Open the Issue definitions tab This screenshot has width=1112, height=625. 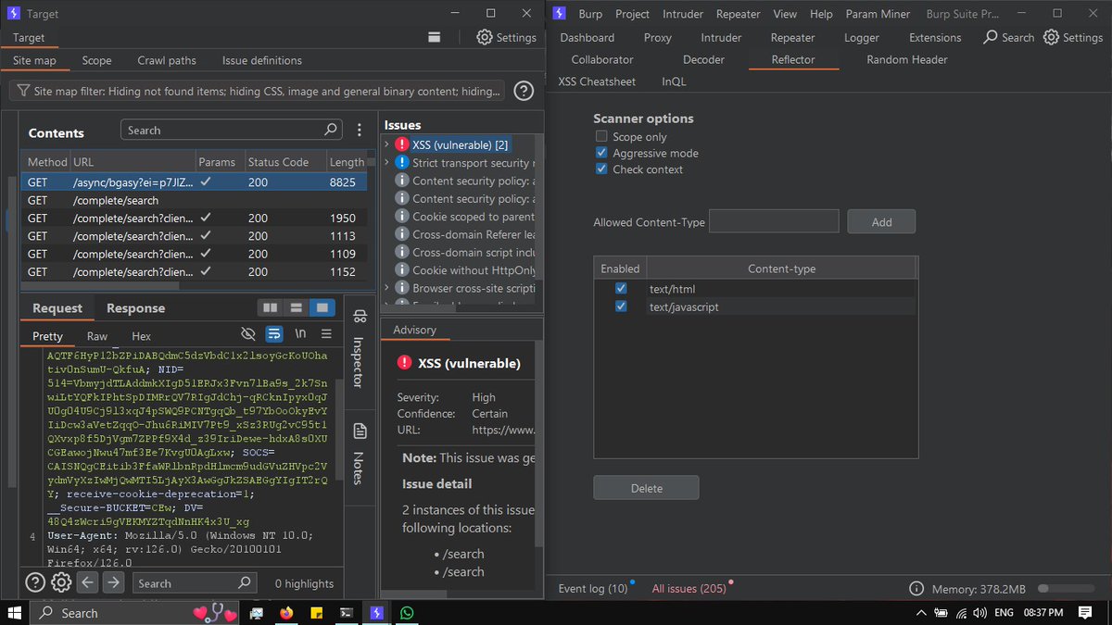click(x=262, y=60)
